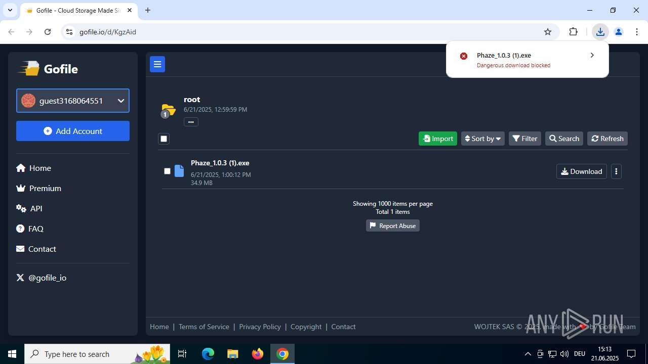The image size is (648, 364).
Task: Open Premium in sidebar
Action: [38, 188]
